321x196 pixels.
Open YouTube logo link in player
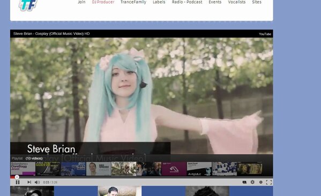(265, 34)
